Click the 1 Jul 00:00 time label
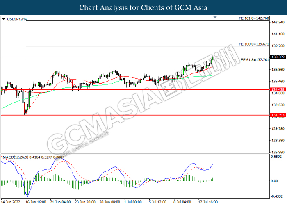 (x=133, y=202)
